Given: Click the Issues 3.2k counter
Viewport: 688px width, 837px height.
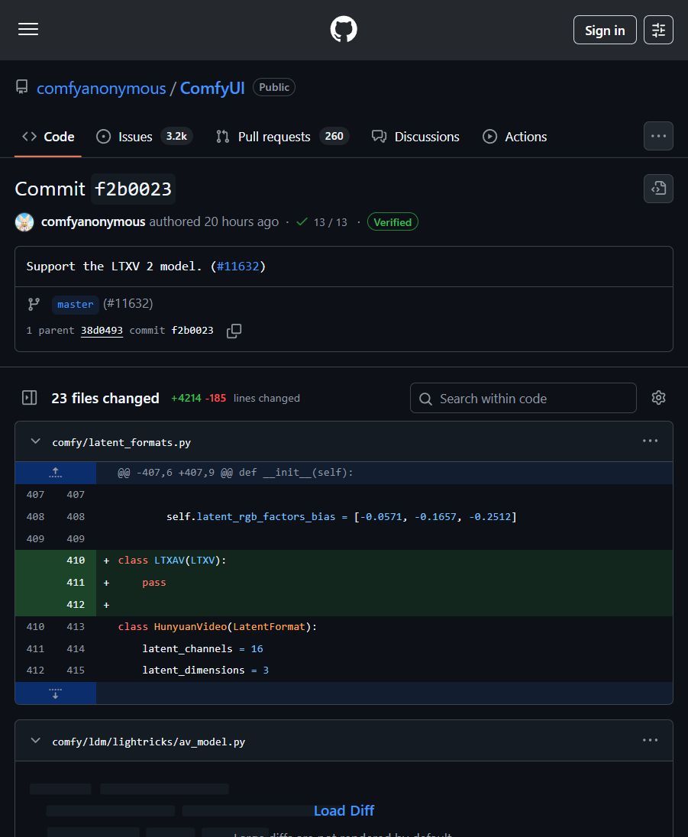Looking at the screenshot, I should pyautogui.click(x=176, y=137).
